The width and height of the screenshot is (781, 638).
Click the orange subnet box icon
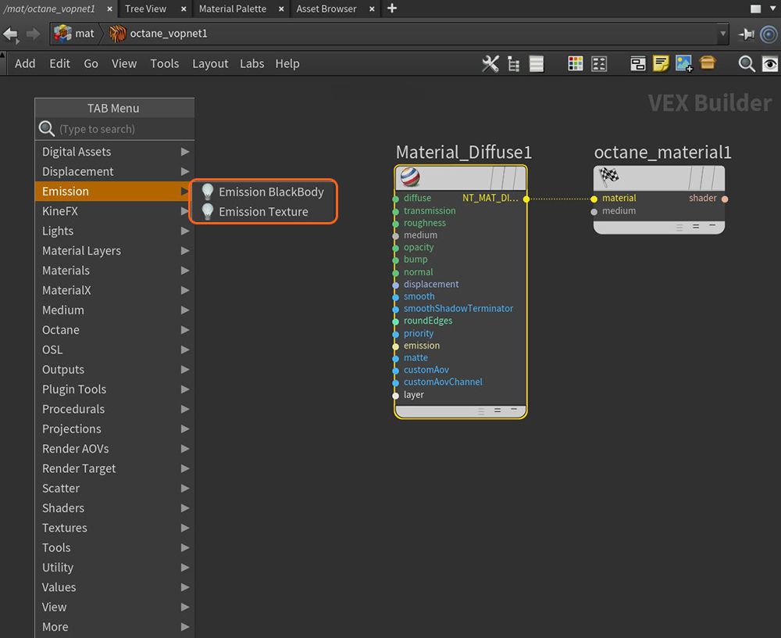click(x=708, y=63)
